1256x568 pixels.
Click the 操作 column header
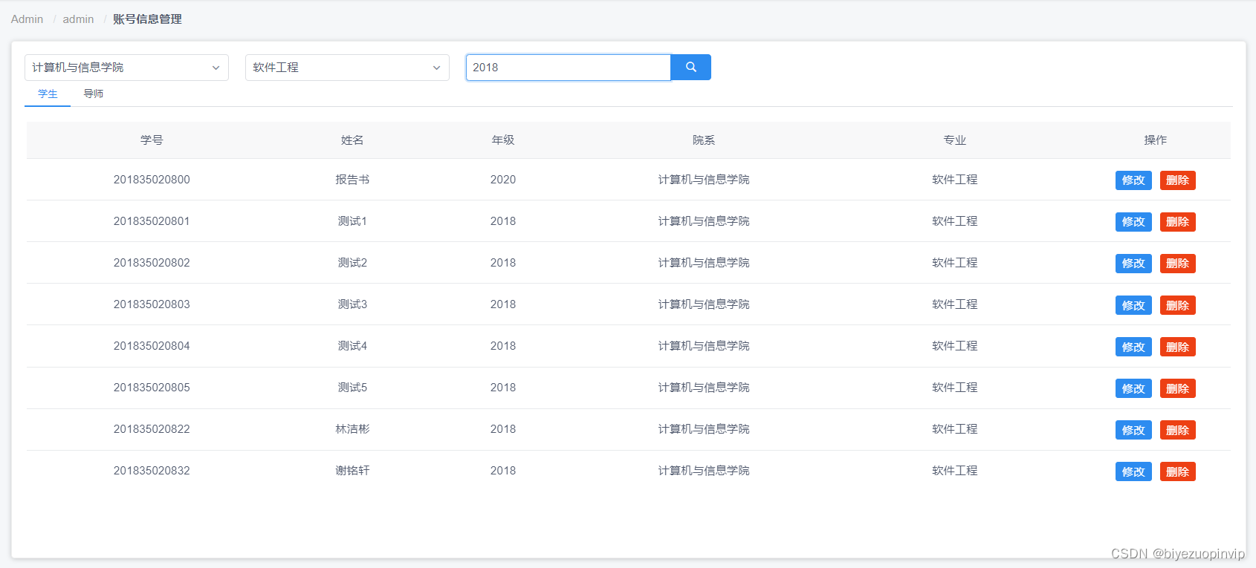point(1156,140)
